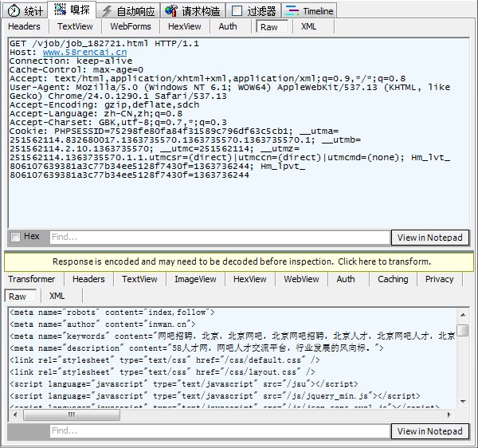Open the Transformer response tab
This screenshot has width=478, height=448.
pos(32,279)
